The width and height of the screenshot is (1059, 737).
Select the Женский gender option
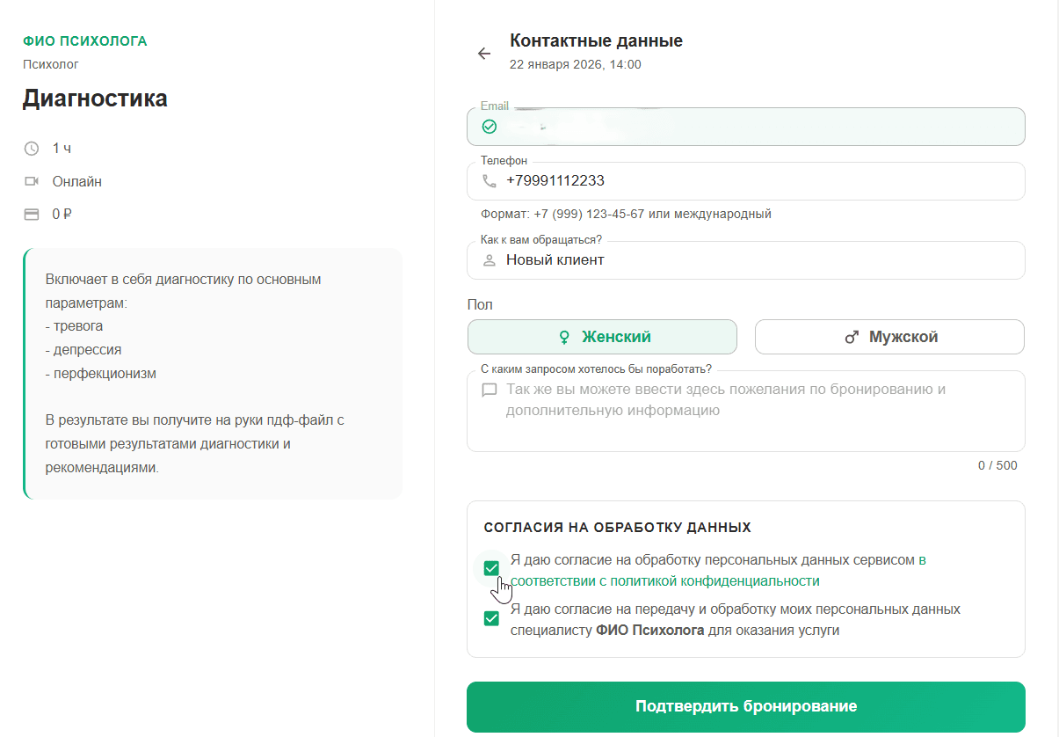coord(602,337)
